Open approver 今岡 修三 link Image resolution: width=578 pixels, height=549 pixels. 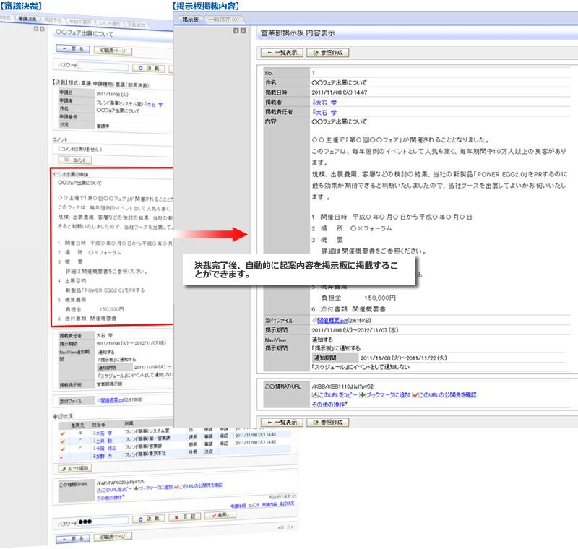105,449
